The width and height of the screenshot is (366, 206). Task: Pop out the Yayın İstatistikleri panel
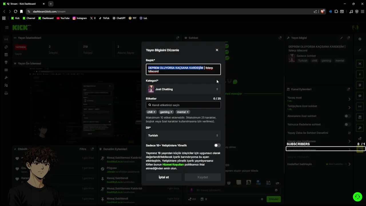[x=178, y=38]
